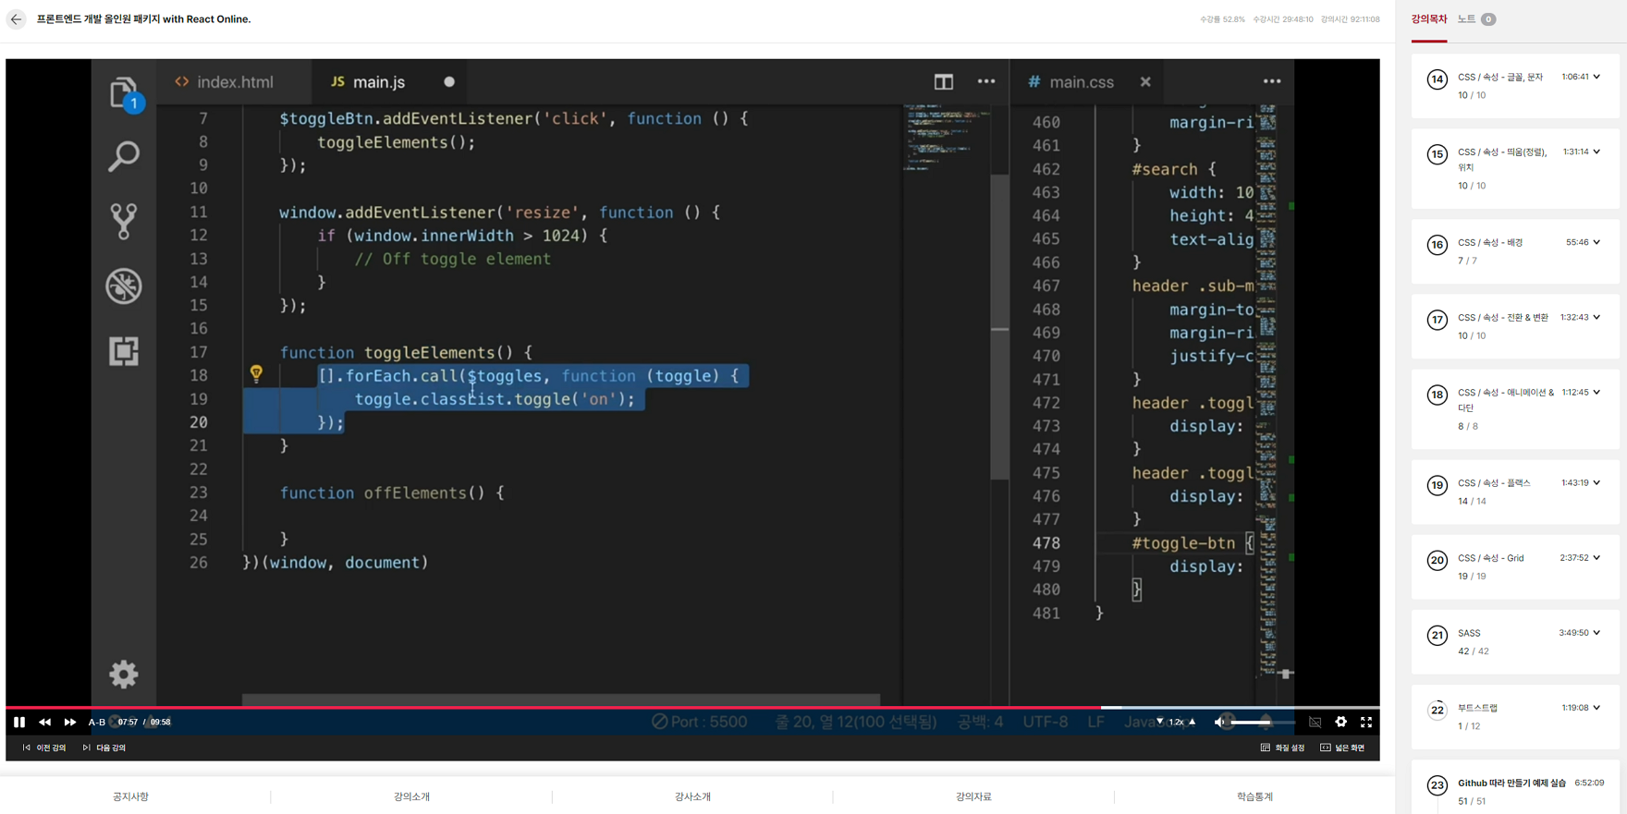Expand chapter 21 SASS section
1627x814 pixels.
(x=1596, y=633)
